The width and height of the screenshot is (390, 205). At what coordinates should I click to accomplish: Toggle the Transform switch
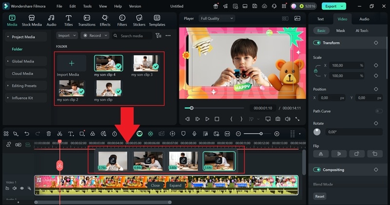[x=317, y=43]
